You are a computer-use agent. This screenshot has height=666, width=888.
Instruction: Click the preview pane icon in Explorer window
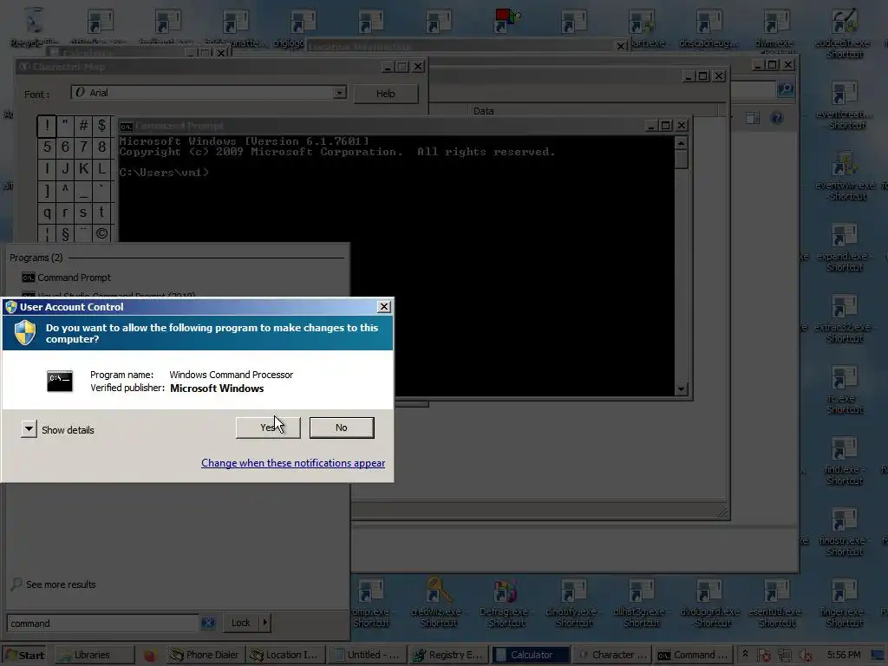click(753, 118)
